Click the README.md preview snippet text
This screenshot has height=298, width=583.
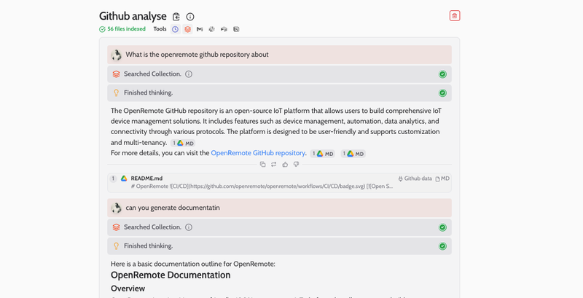click(262, 186)
